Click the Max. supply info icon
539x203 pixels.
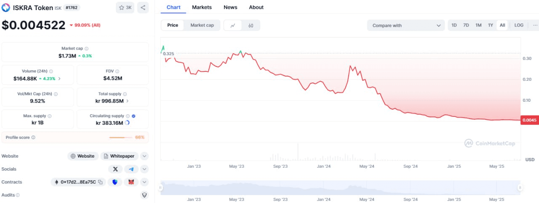click(50, 116)
